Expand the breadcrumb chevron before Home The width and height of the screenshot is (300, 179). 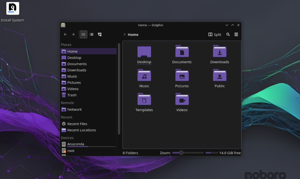pos(124,35)
